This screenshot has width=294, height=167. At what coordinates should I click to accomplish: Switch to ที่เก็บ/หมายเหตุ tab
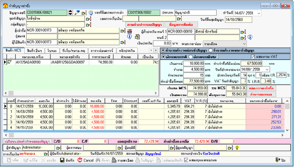[74, 51]
